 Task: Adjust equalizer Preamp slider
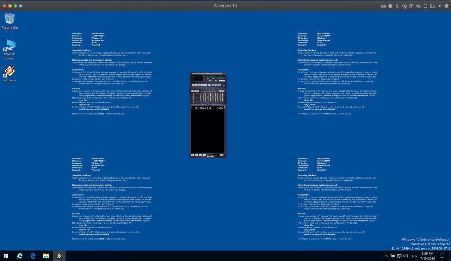[193, 97]
